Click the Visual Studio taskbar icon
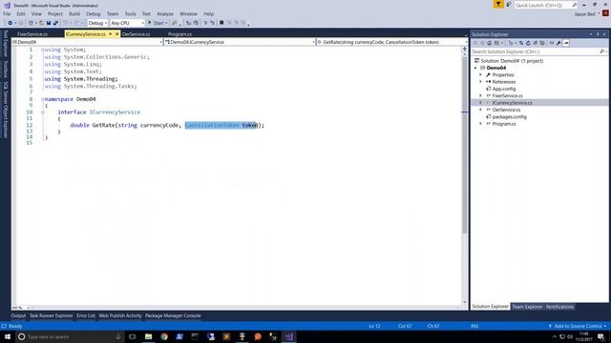The height and width of the screenshot is (343, 611). click(x=288, y=336)
